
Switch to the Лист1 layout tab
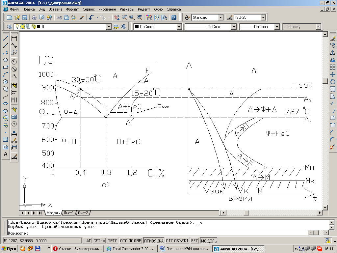click(x=68, y=213)
